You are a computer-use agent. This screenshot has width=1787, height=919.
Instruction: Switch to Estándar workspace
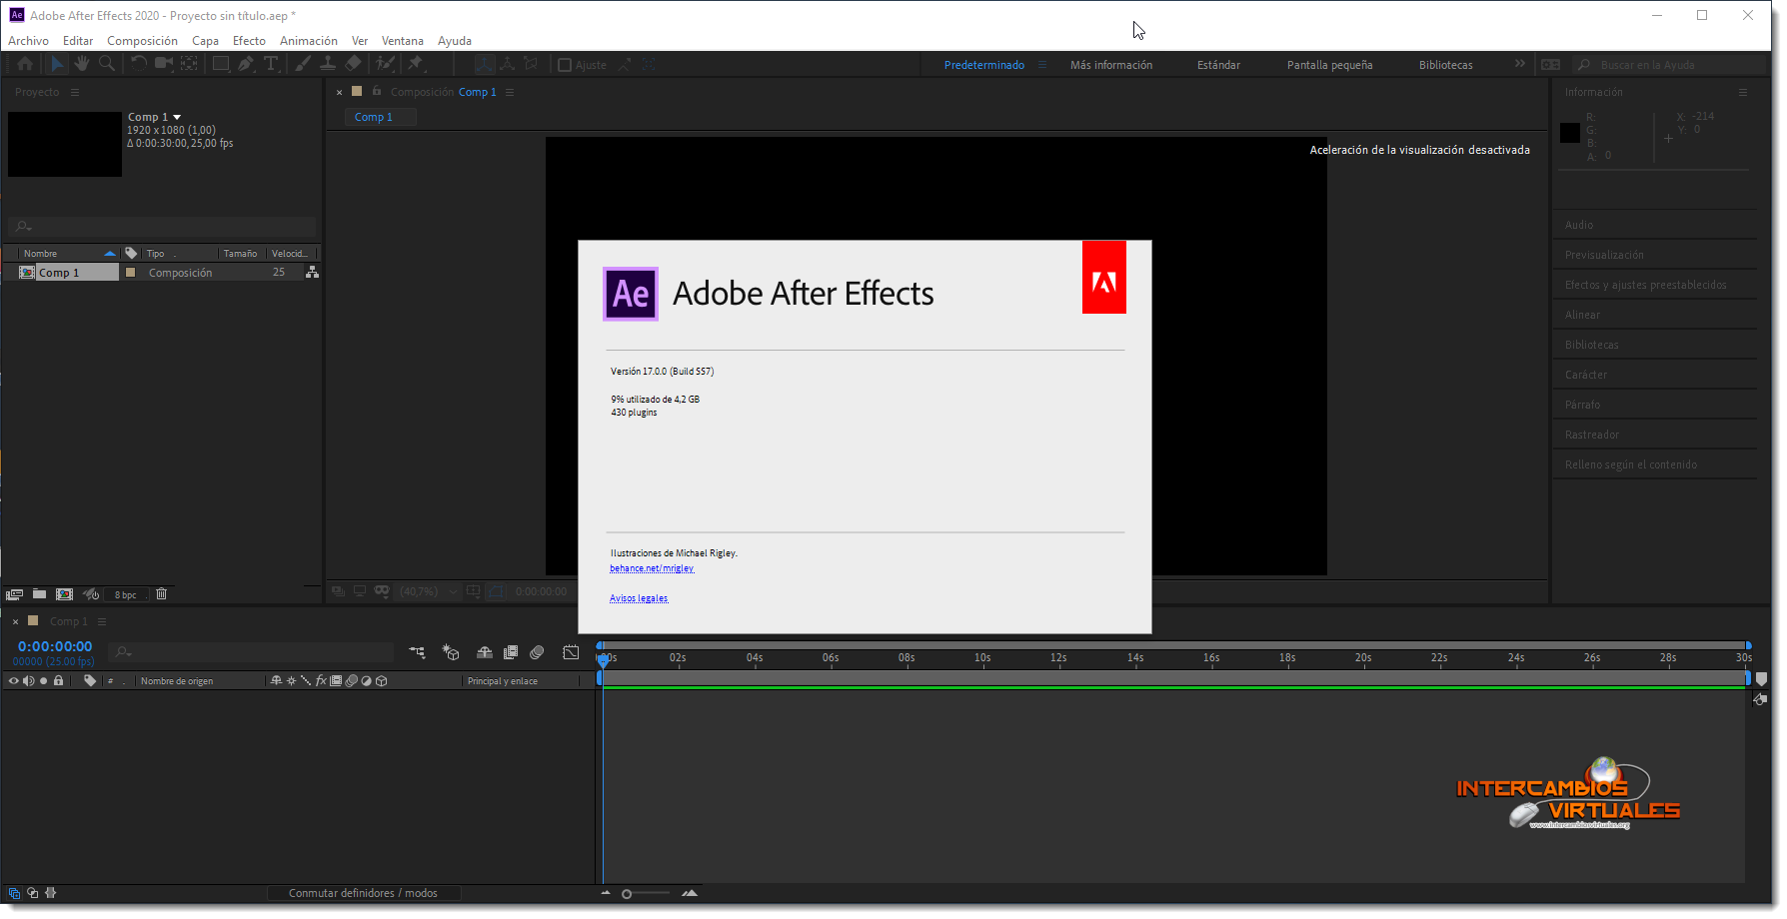pyautogui.click(x=1218, y=65)
